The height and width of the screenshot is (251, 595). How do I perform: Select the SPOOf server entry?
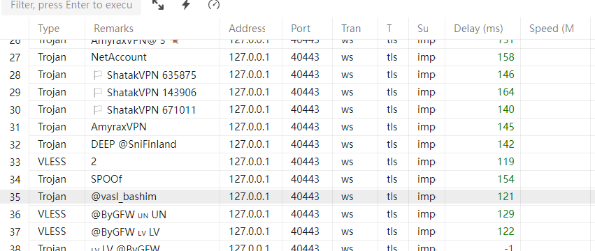pos(106,179)
